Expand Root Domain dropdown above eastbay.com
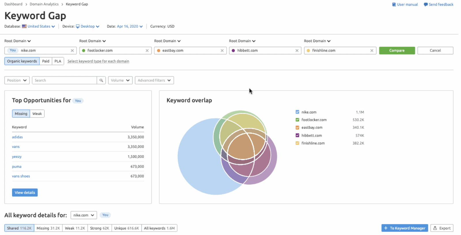Screen dimensions: 461x235 click(x=167, y=41)
